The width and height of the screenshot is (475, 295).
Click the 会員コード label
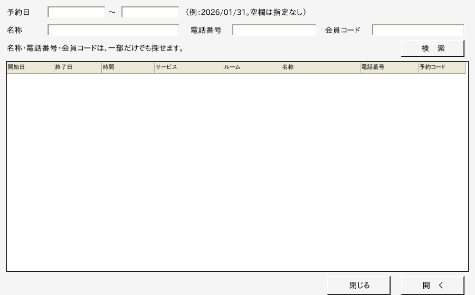point(343,30)
